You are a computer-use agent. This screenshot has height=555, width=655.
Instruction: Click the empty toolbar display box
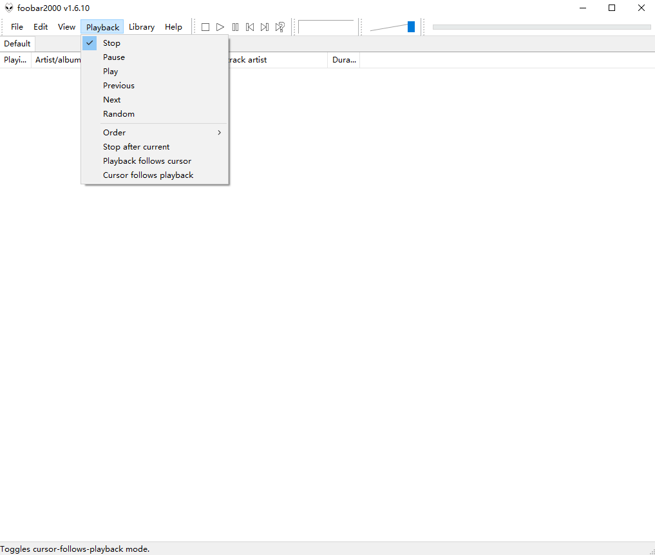click(x=326, y=27)
